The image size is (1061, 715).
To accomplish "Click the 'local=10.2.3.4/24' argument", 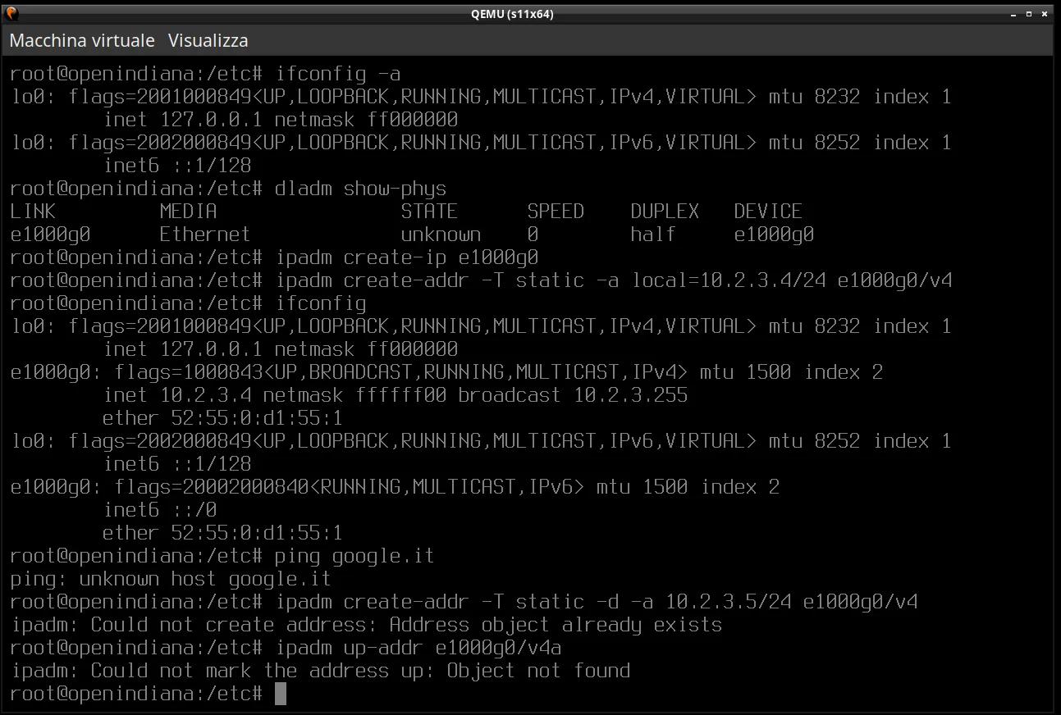I will pos(729,280).
